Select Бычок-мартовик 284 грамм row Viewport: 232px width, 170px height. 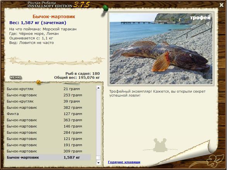coord(49,133)
